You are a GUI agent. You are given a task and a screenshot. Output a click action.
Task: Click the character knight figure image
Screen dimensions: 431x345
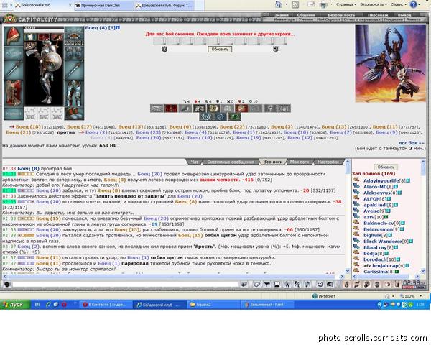click(x=45, y=70)
